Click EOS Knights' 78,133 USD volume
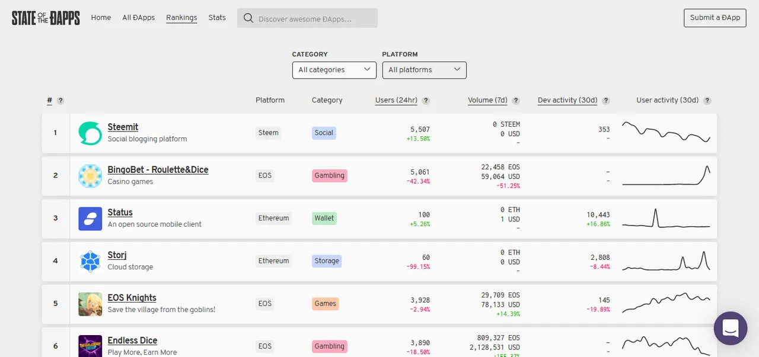 coord(500,304)
